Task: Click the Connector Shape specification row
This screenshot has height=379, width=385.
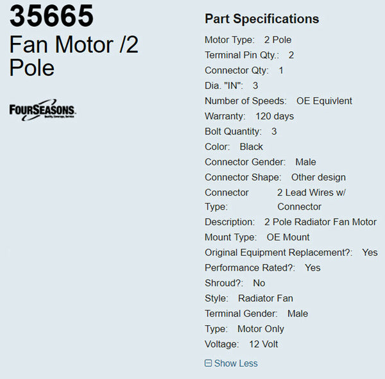Action: (275, 177)
